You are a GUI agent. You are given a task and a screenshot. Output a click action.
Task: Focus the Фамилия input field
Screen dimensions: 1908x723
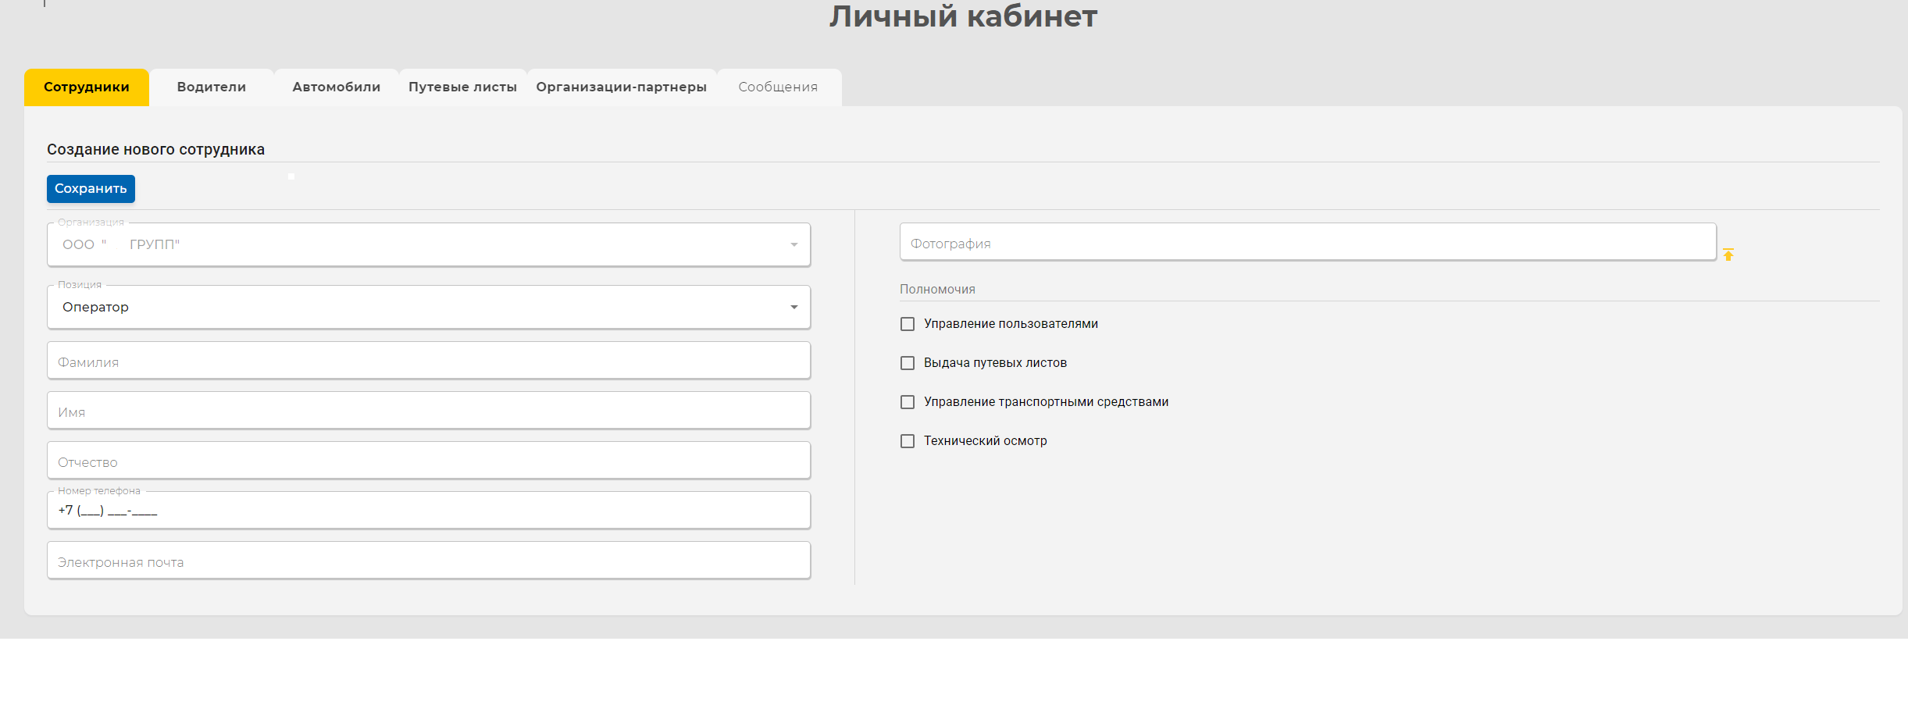click(429, 361)
